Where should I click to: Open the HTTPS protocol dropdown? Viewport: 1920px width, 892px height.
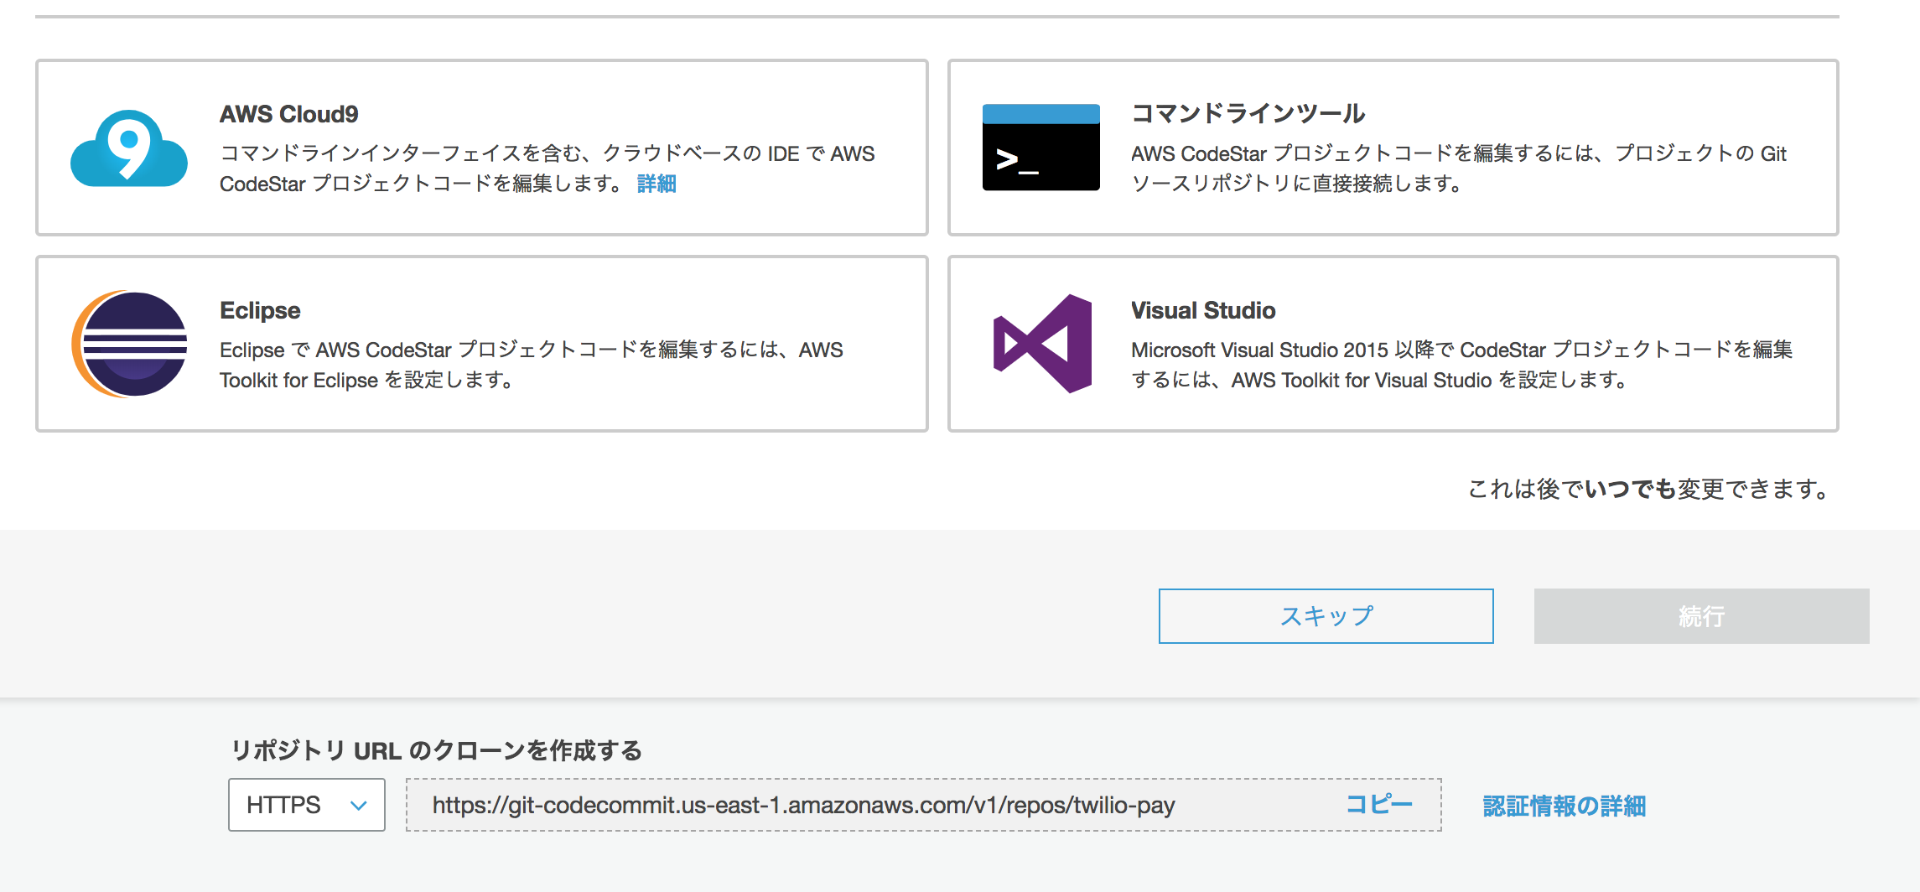(x=307, y=805)
